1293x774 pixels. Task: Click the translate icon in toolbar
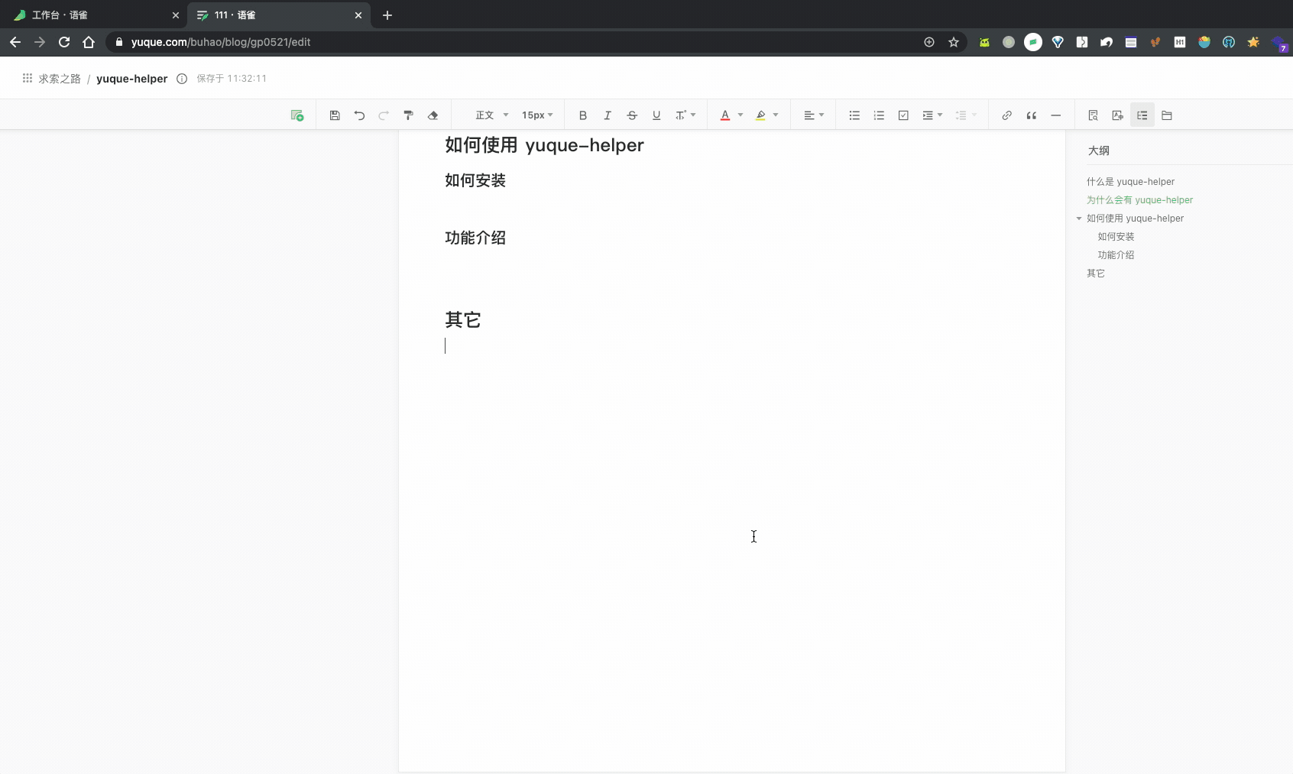[1118, 115]
